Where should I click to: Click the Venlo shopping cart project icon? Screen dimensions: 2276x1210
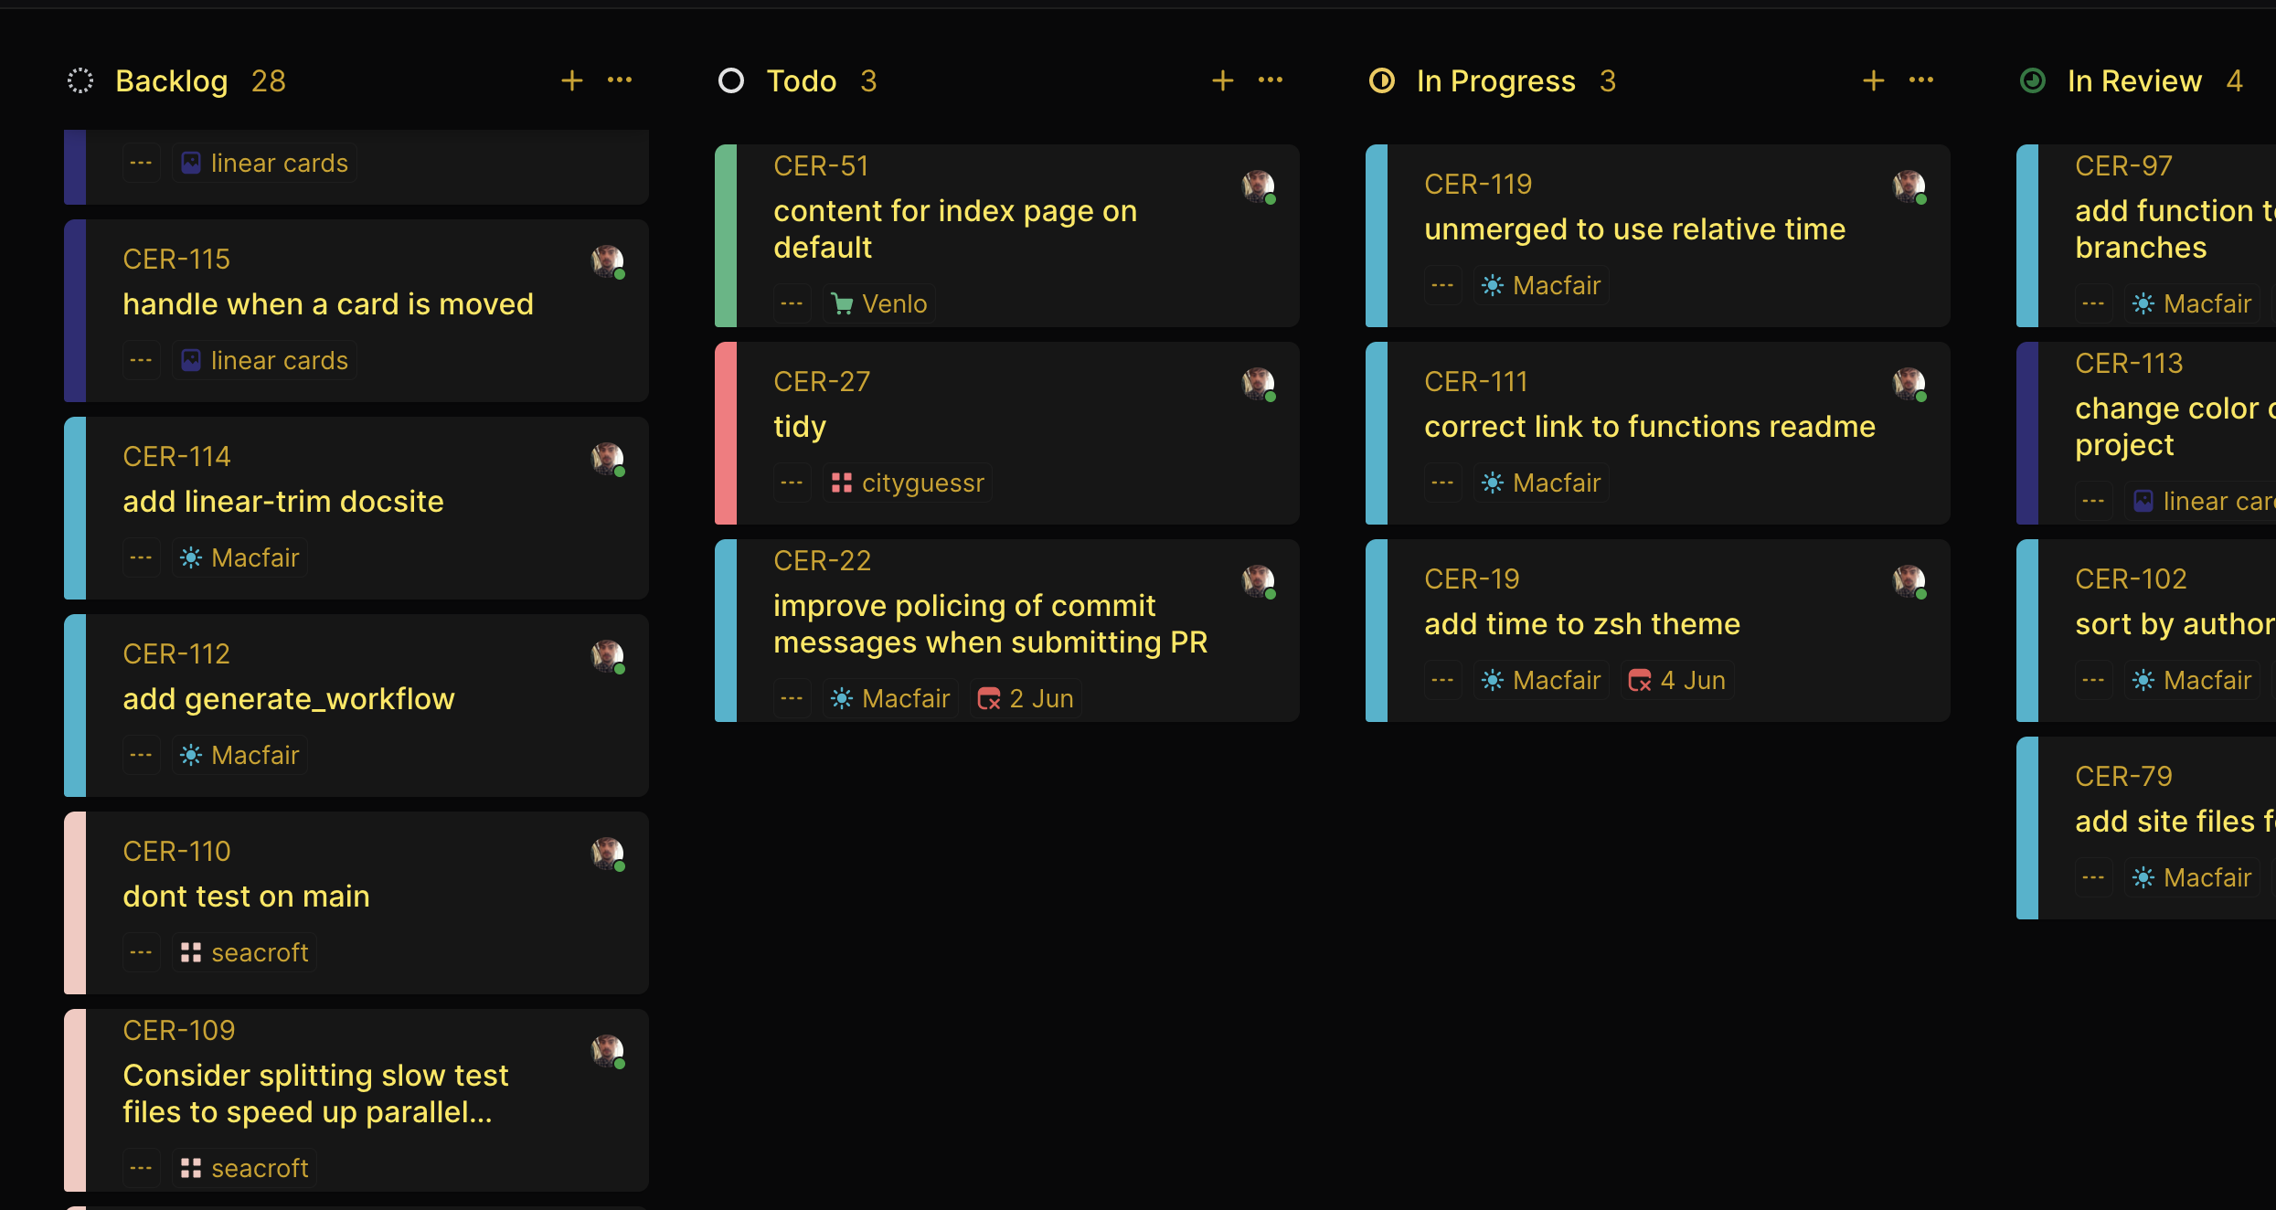click(841, 302)
